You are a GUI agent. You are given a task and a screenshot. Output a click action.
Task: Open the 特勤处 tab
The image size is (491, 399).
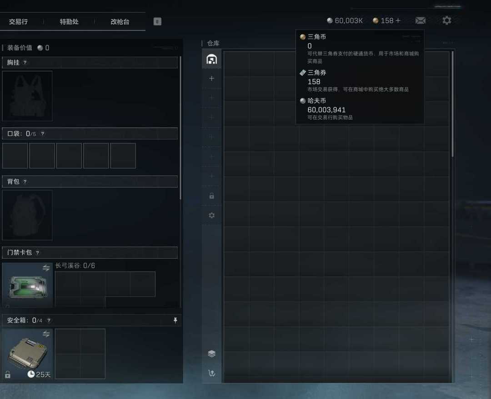[69, 22]
